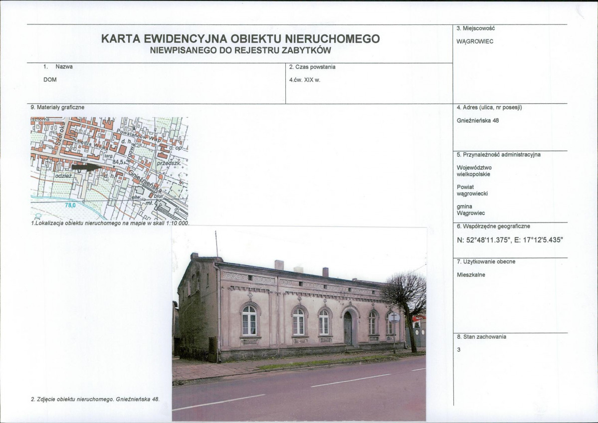Screen dimensions: 598x423
Task: Select the '9. Materiały graficzne' label
Action: (x=57, y=108)
